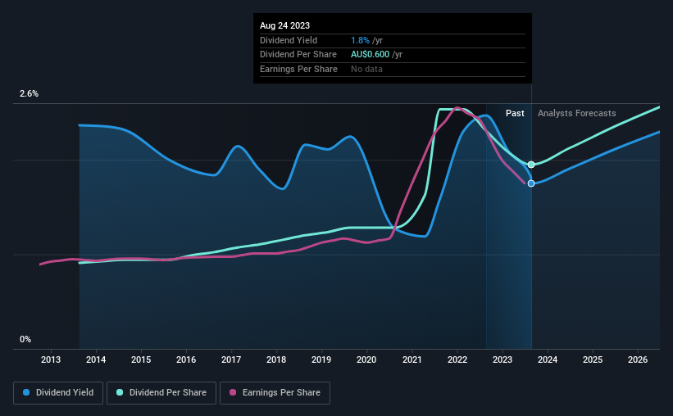The height and width of the screenshot is (416, 673).
Task: Select the blue dividend yield data point
Action: click(531, 183)
